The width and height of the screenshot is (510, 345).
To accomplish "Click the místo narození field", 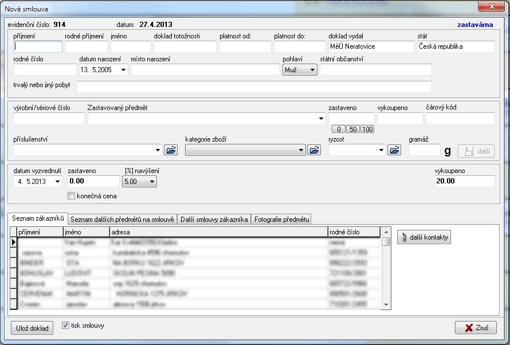I will point(205,69).
